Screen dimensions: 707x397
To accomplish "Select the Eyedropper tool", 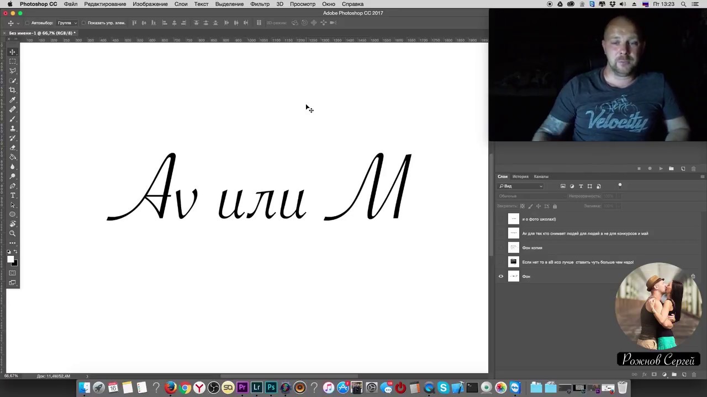I will click(x=12, y=100).
